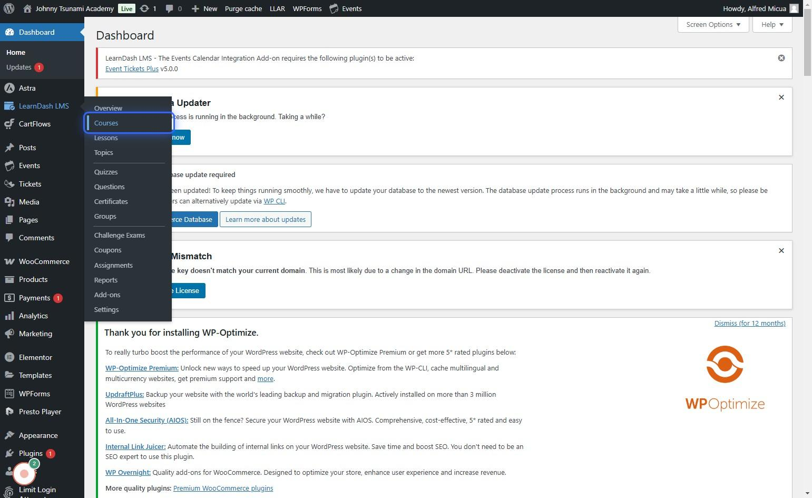This screenshot has width=812, height=498.
Task: Dismiss the LearnDash Events Calendar notice
Action: [781, 58]
